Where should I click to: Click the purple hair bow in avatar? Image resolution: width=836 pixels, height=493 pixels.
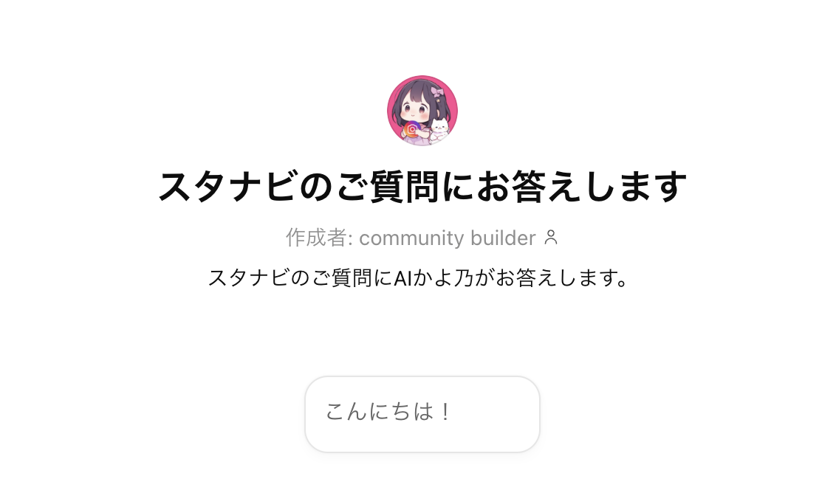436,93
